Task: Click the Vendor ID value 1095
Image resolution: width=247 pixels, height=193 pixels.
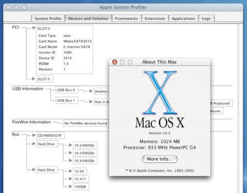Action: 67,52
